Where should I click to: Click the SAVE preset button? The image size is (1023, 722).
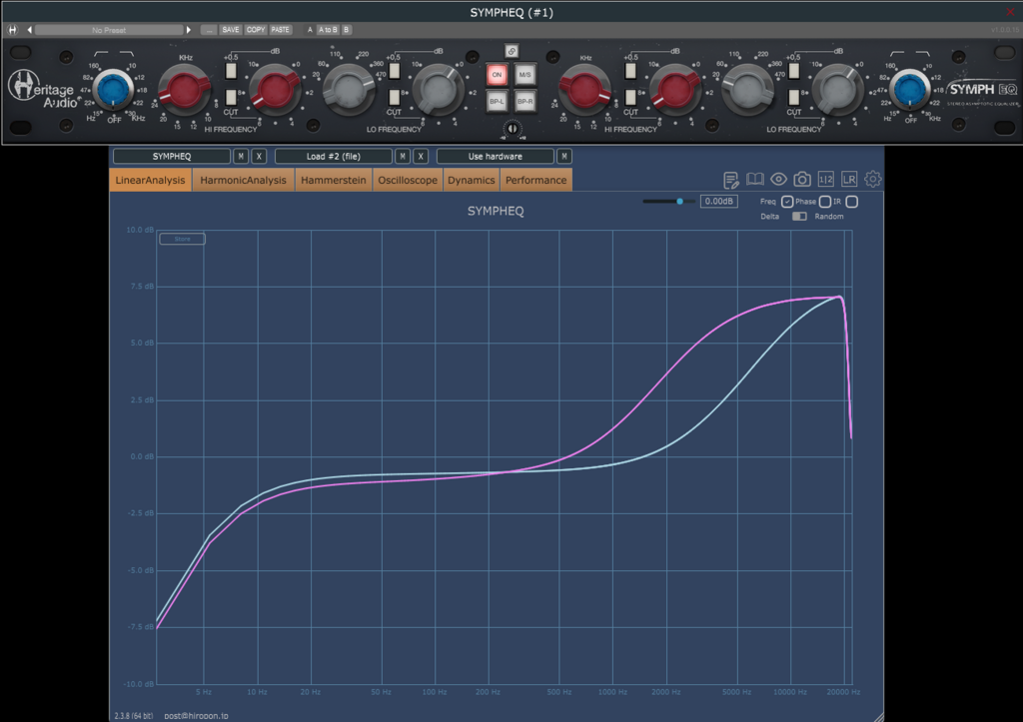pos(231,30)
